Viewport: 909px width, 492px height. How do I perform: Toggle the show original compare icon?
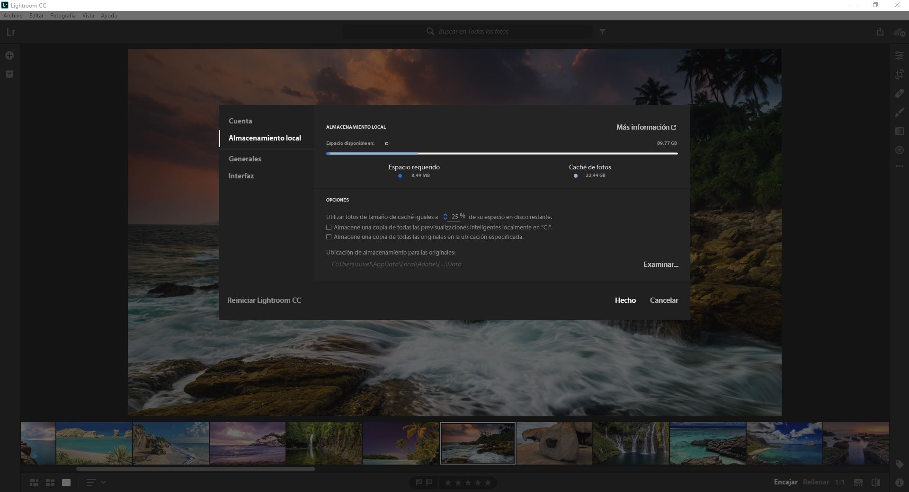click(x=876, y=483)
